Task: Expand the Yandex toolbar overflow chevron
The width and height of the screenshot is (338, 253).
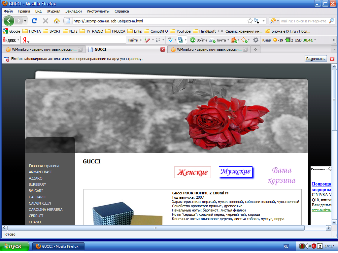Action: 334,40
